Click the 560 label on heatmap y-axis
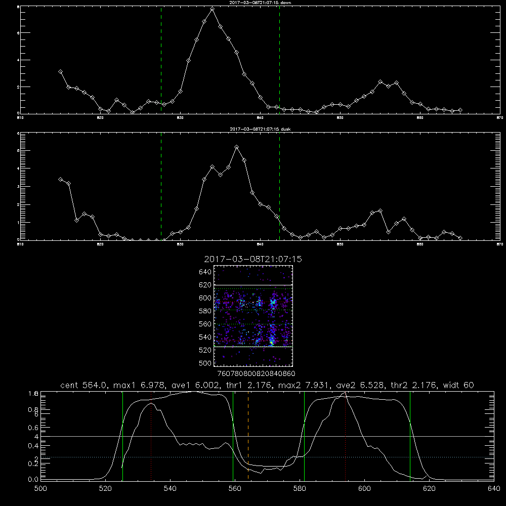The image size is (506, 506). pos(205,324)
